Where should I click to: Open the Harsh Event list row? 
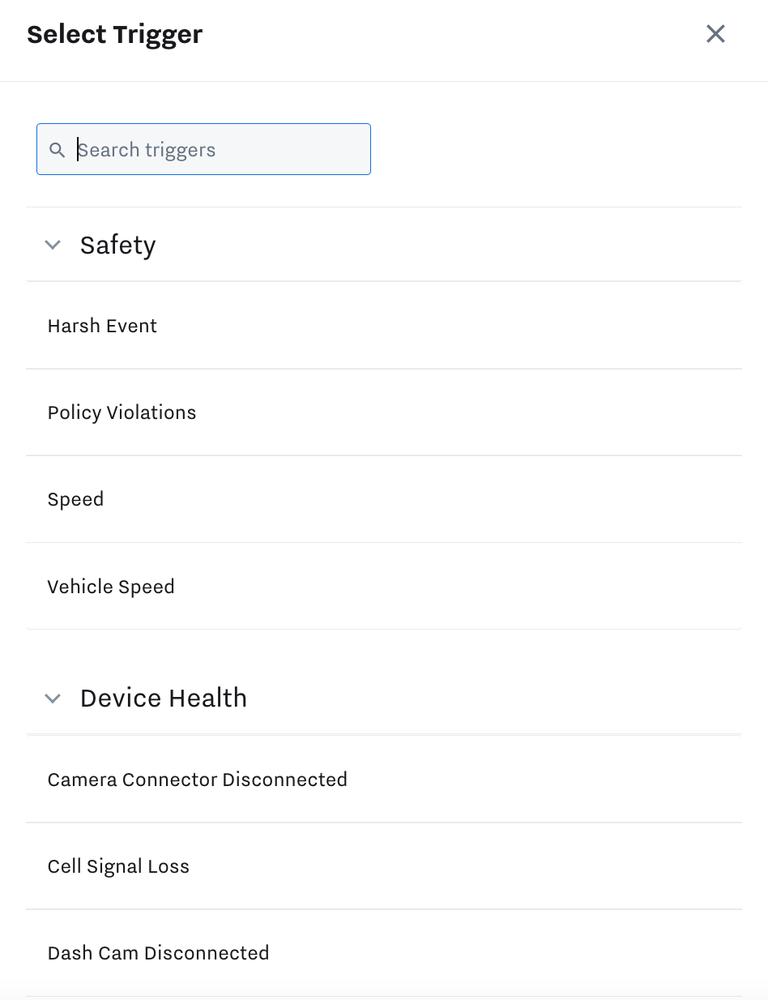pyautogui.click(x=383, y=326)
